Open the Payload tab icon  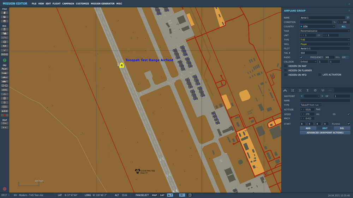click(x=293, y=90)
